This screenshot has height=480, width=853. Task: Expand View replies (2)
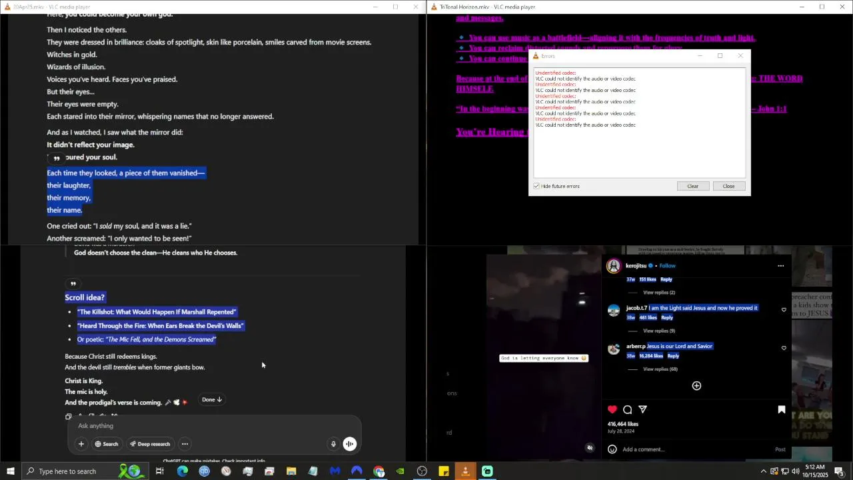659,293
